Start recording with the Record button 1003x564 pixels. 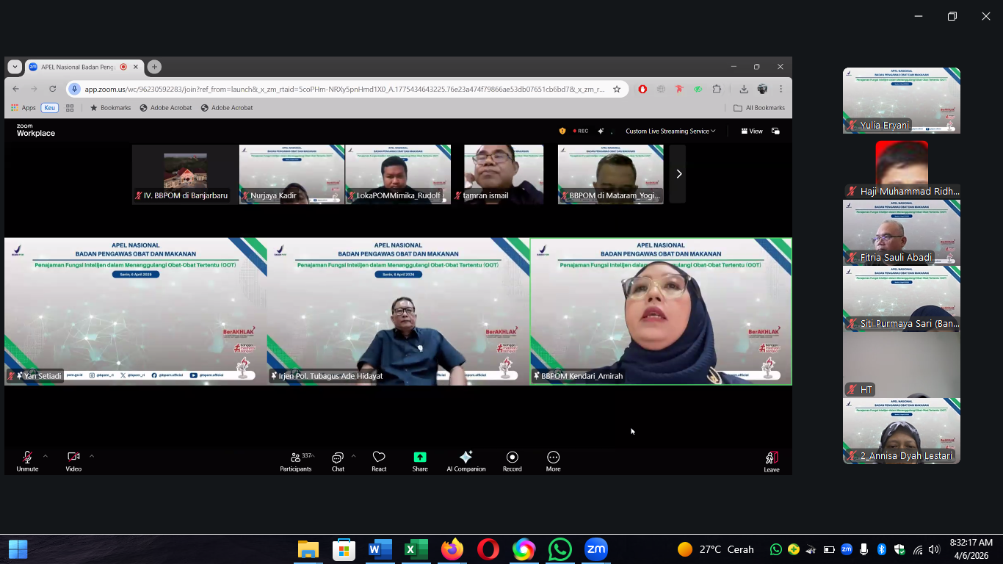[513, 460]
